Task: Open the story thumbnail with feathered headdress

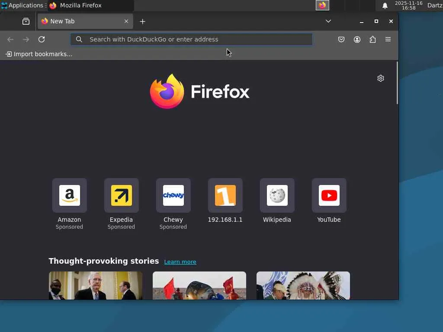Action: pyautogui.click(x=303, y=285)
